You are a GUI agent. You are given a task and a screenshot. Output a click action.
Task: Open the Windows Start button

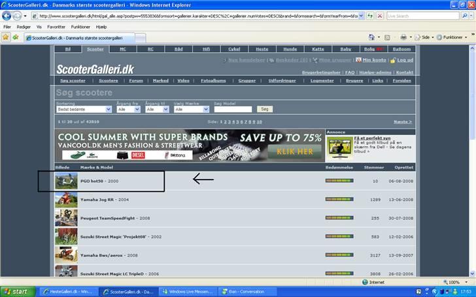(16, 291)
